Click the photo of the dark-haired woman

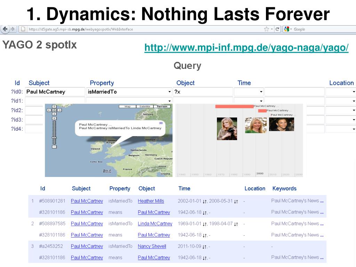[282, 124]
